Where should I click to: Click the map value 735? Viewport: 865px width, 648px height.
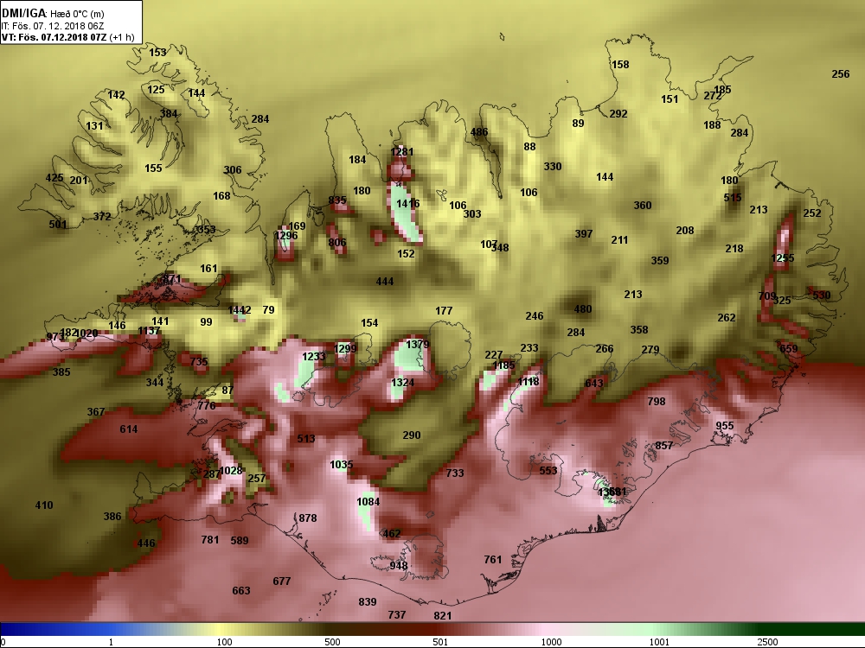[199, 361]
